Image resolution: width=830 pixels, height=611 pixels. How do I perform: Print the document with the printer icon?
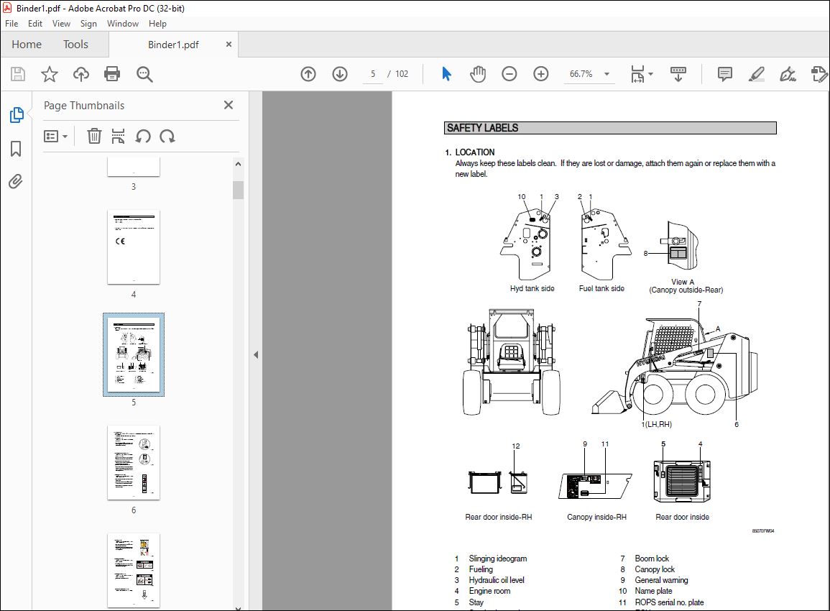pyautogui.click(x=112, y=73)
